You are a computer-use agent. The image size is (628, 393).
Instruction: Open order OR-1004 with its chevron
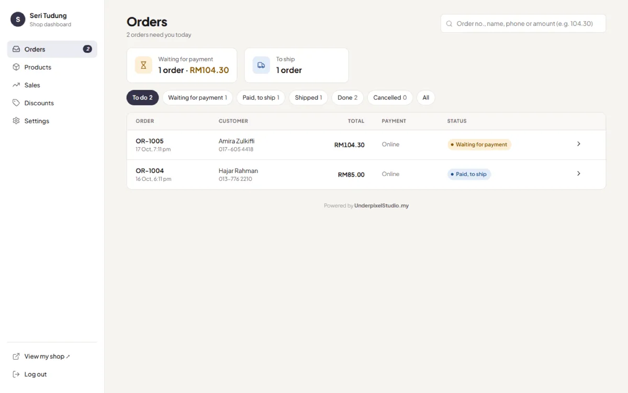click(x=578, y=173)
